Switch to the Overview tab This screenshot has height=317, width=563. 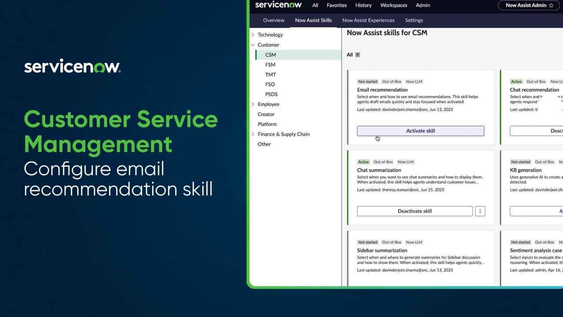(274, 20)
